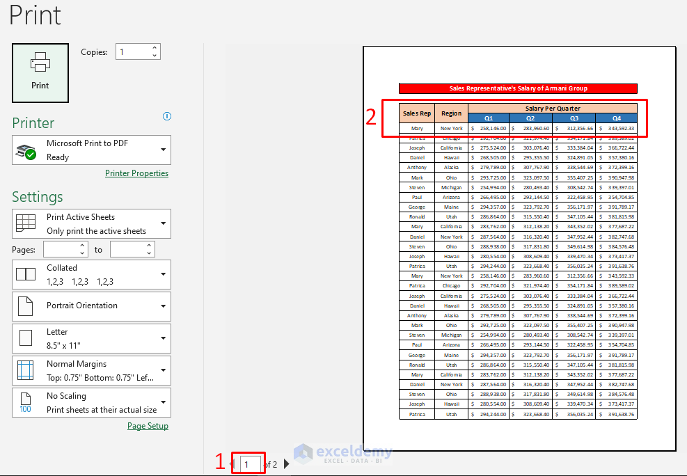Image resolution: width=687 pixels, height=476 pixels.
Task: Click the 'Printer' section heading
Action: click(x=33, y=123)
